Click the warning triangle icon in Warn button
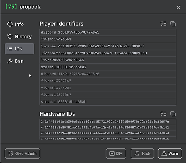186x163 pixels. tap(164, 154)
